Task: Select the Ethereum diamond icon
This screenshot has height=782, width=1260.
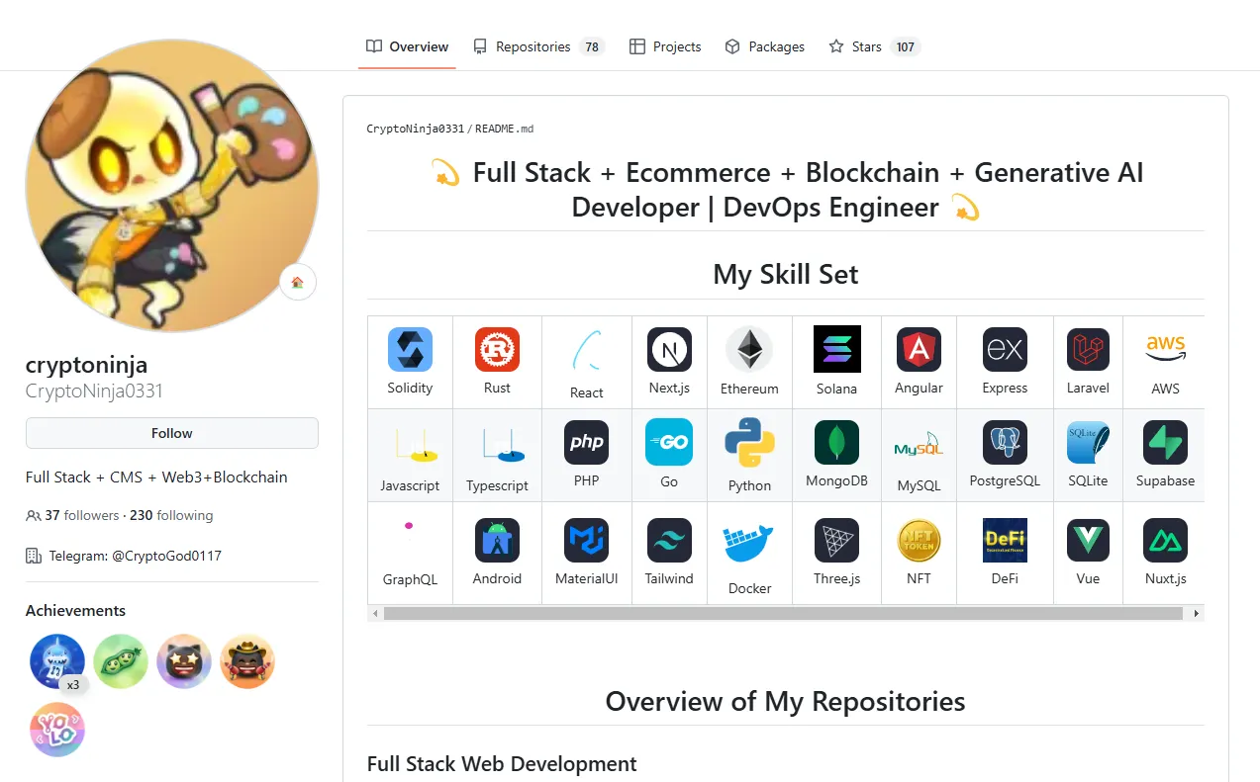Action: point(749,349)
